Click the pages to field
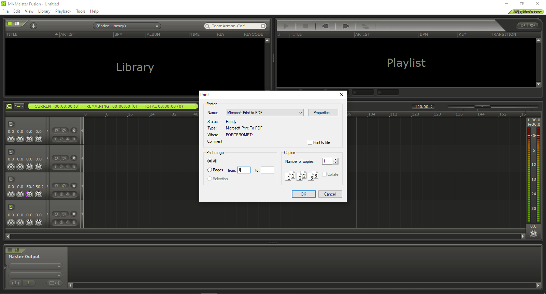Image resolution: width=546 pixels, height=294 pixels. pyautogui.click(x=267, y=170)
